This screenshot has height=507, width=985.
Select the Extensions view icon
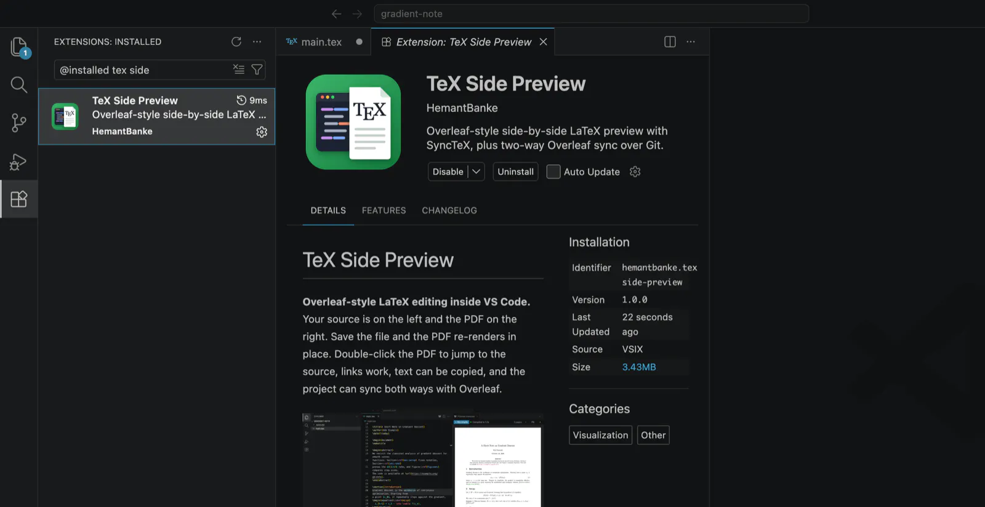click(x=19, y=199)
